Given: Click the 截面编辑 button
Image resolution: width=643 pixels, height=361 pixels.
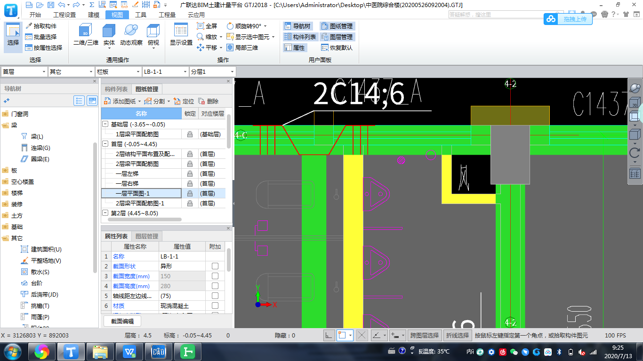Looking at the screenshot, I should coord(122,321).
